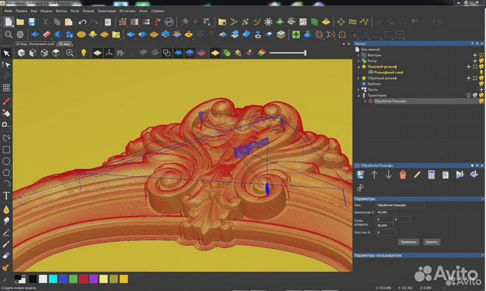
Task: Expand the Растр tree node
Action: [x=358, y=61]
